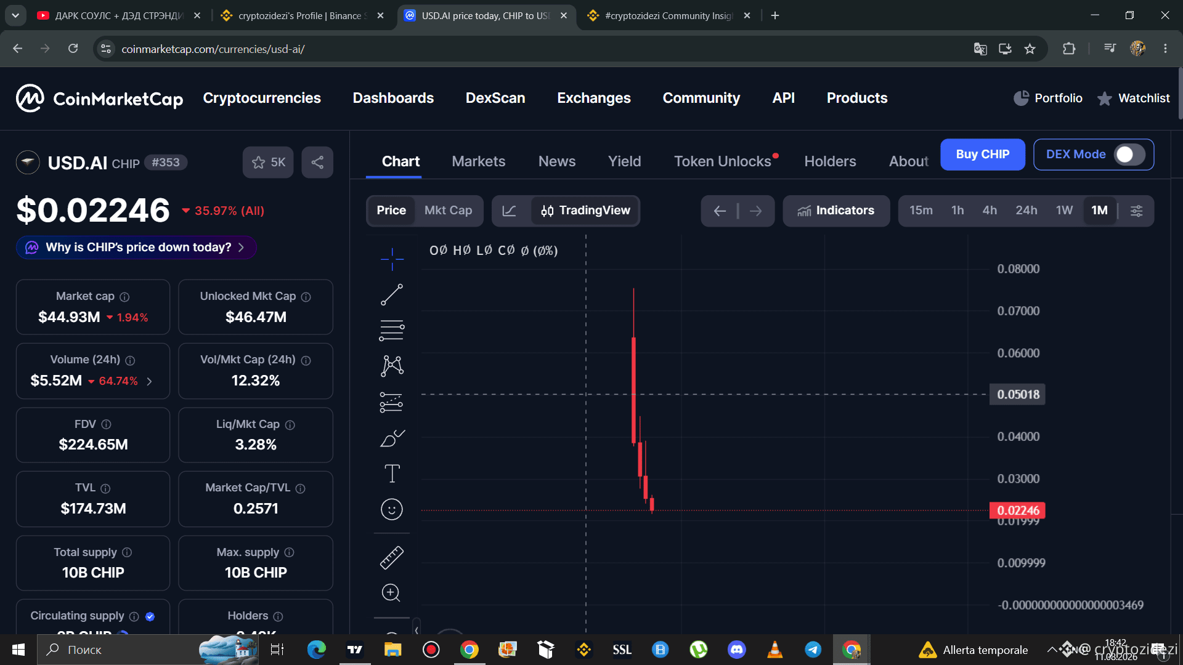Select the text annotation tool

[x=392, y=474]
